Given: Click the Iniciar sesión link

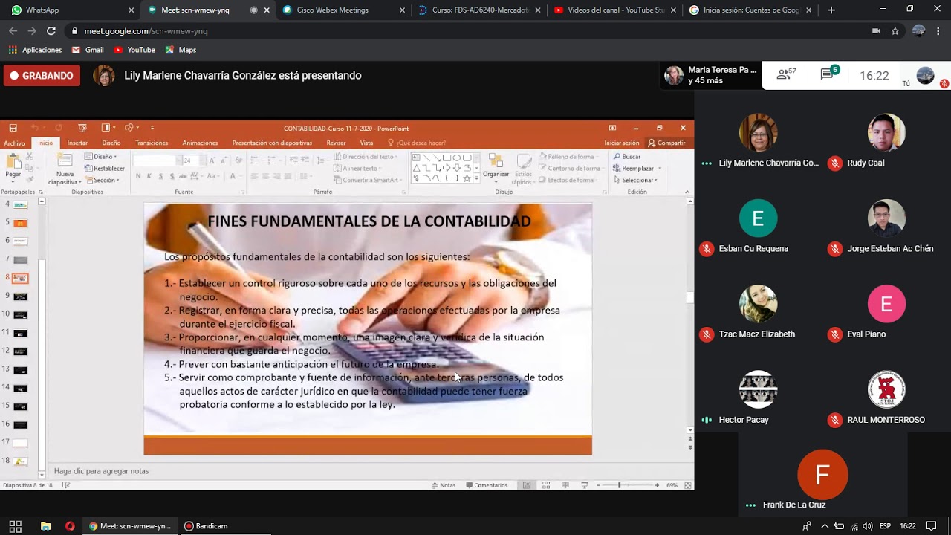Looking at the screenshot, I should 621,143.
